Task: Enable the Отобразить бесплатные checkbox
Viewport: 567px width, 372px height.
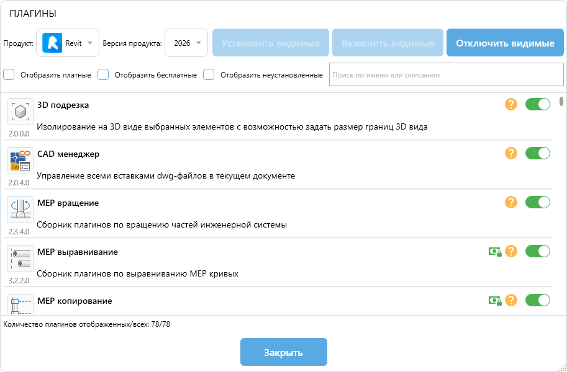Action: point(104,75)
